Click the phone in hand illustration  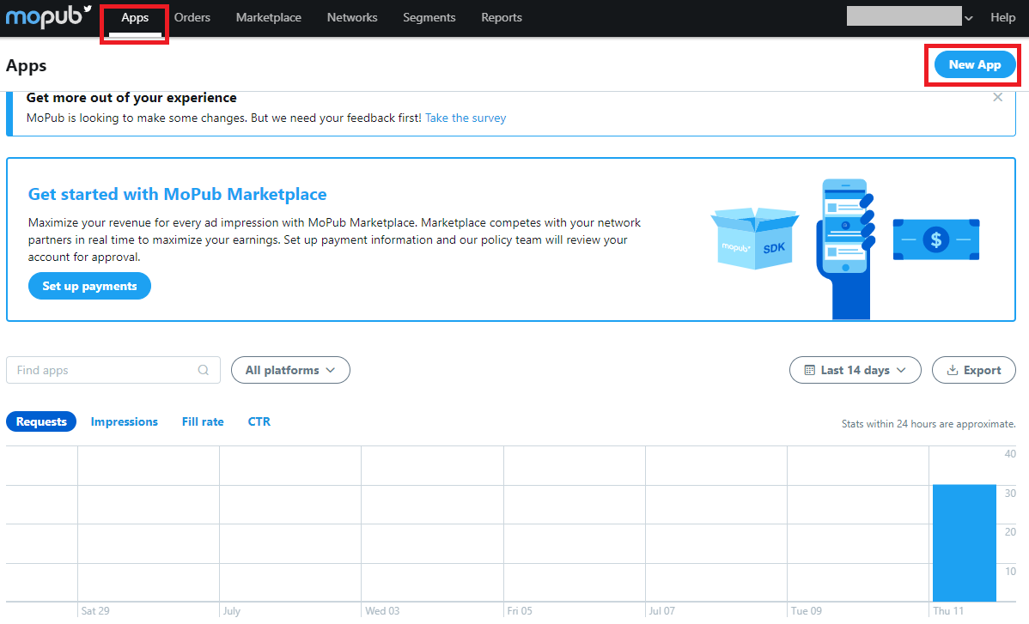coord(847,249)
